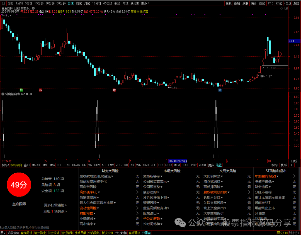
Task: Click the diamond icon at chart top right
Action: pos(281,8)
